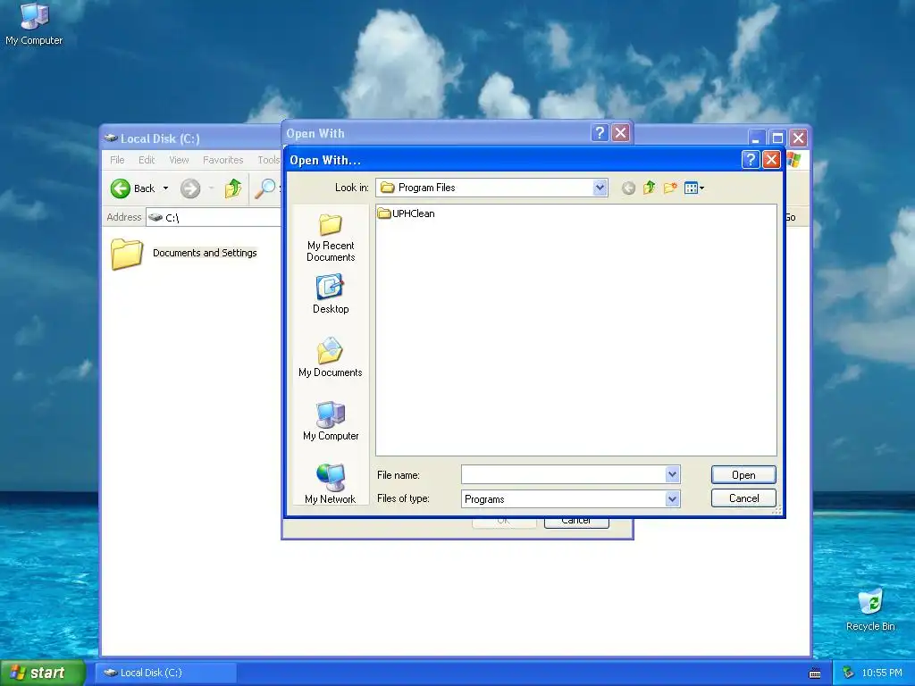Close the rear Open With window
This screenshot has width=915, height=686.
pos(621,133)
